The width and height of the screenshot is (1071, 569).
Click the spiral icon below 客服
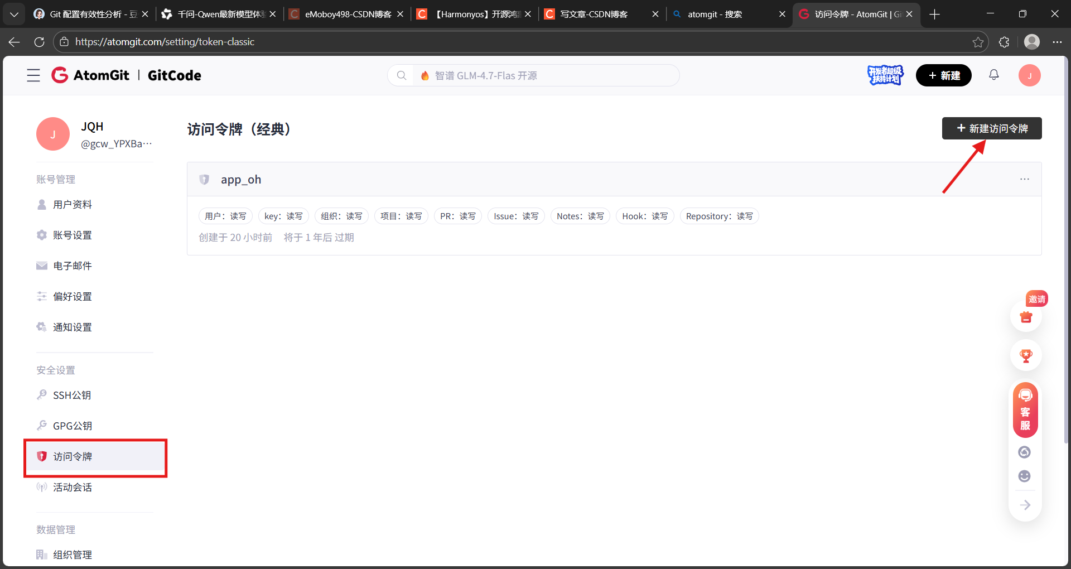click(1025, 452)
